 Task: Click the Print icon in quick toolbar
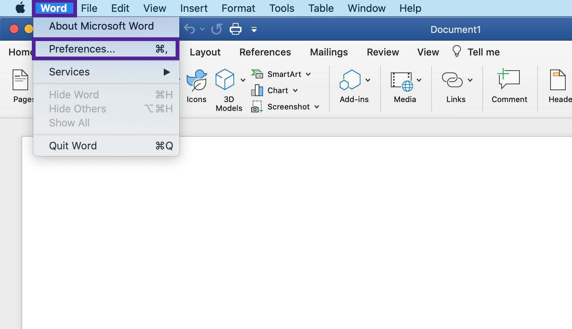[236, 29]
